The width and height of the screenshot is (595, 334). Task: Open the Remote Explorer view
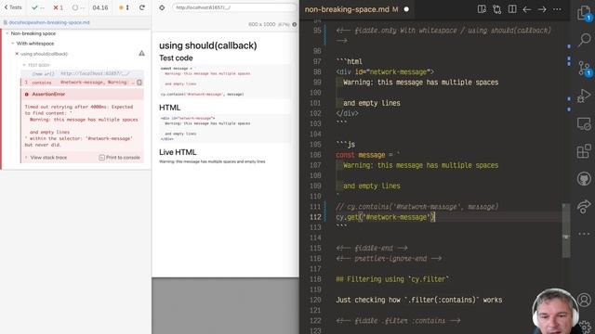pyautogui.click(x=585, y=123)
